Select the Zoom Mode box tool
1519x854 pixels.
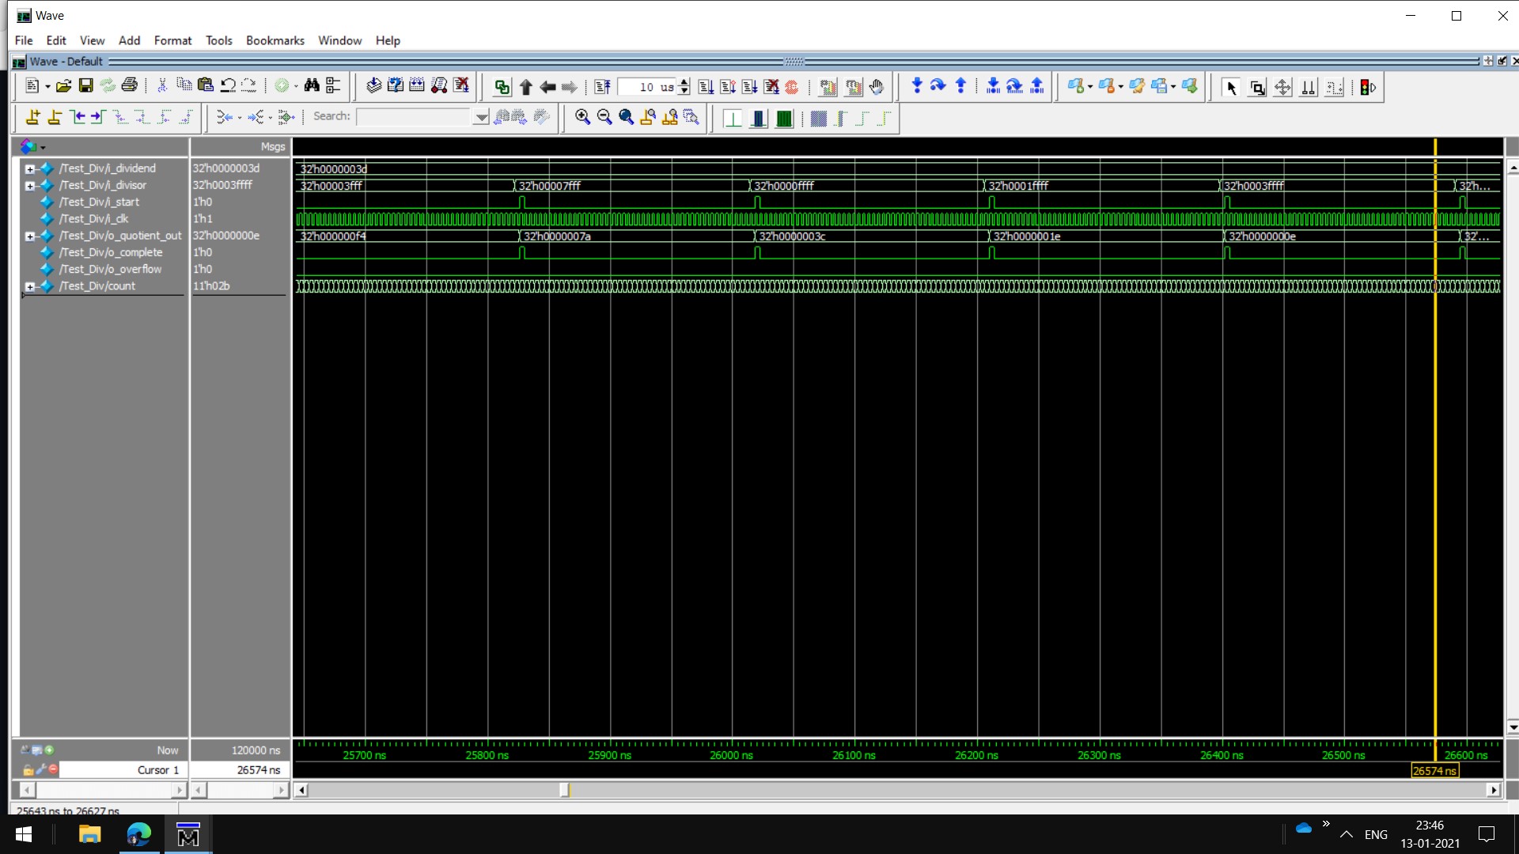tap(1257, 88)
